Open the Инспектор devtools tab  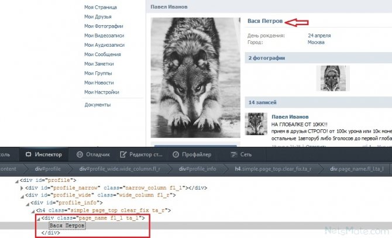pos(44,154)
